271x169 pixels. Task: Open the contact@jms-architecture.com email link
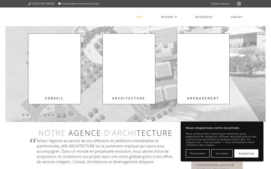coord(81,4)
